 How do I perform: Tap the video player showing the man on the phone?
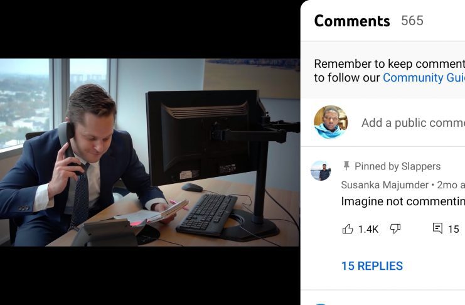(150, 152)
